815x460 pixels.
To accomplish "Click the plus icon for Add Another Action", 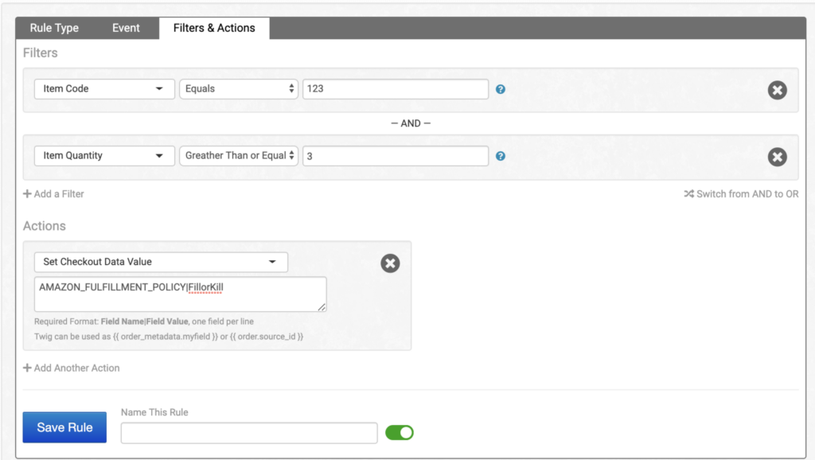I will click(x=27, y=368).
